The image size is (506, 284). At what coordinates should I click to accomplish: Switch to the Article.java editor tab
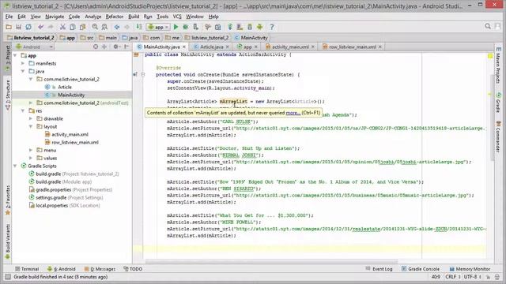[211, 47]
